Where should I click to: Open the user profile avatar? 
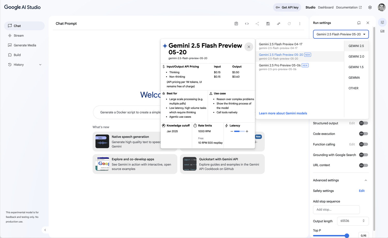[x=382, y=7]
